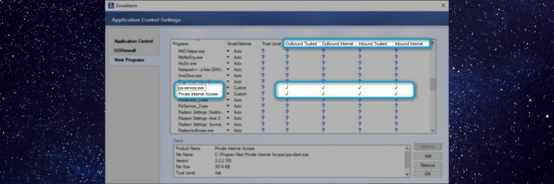Viewport: 554px width, 184px height.
Task: Click Notepad++ Inbound Internet question mark
Action: [x=396, y=70]
